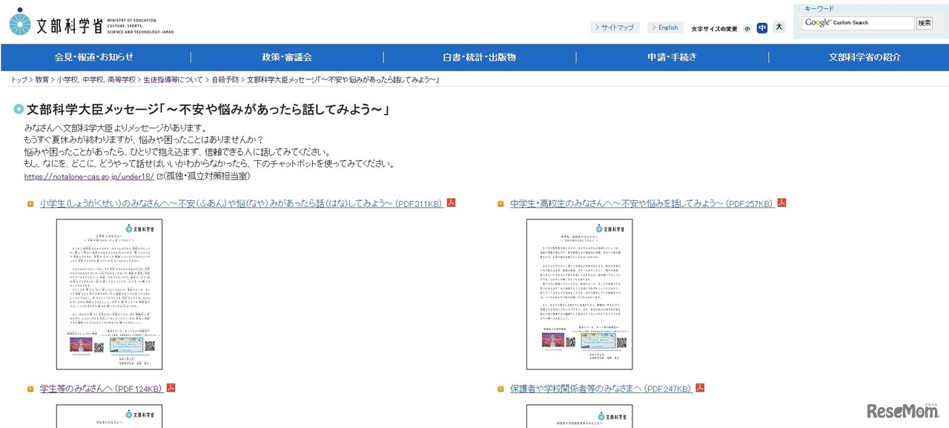
Task: Open the 小学生 PDF preview thumbnail
Action: [x=109, y=294]
